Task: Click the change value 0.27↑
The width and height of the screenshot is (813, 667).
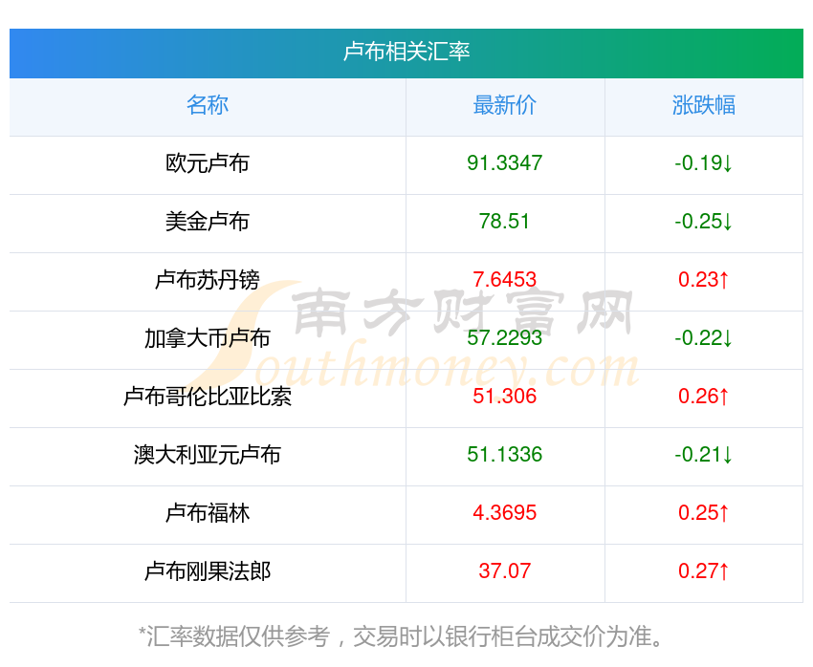Action: pyautogui.click(x=704, y=571)
